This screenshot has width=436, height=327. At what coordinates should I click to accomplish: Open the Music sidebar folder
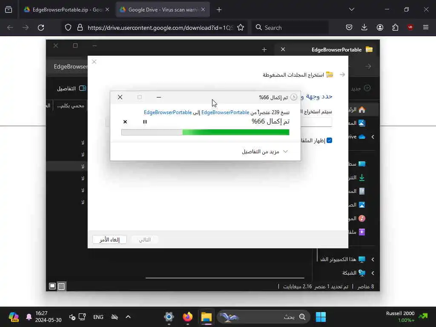point(357,218)
